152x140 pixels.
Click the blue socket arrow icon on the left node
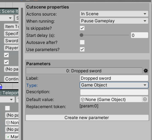pos(1,87)
